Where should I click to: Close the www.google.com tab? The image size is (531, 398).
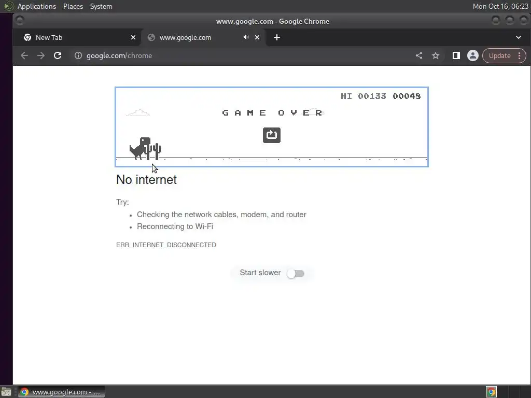pos(257,37)
